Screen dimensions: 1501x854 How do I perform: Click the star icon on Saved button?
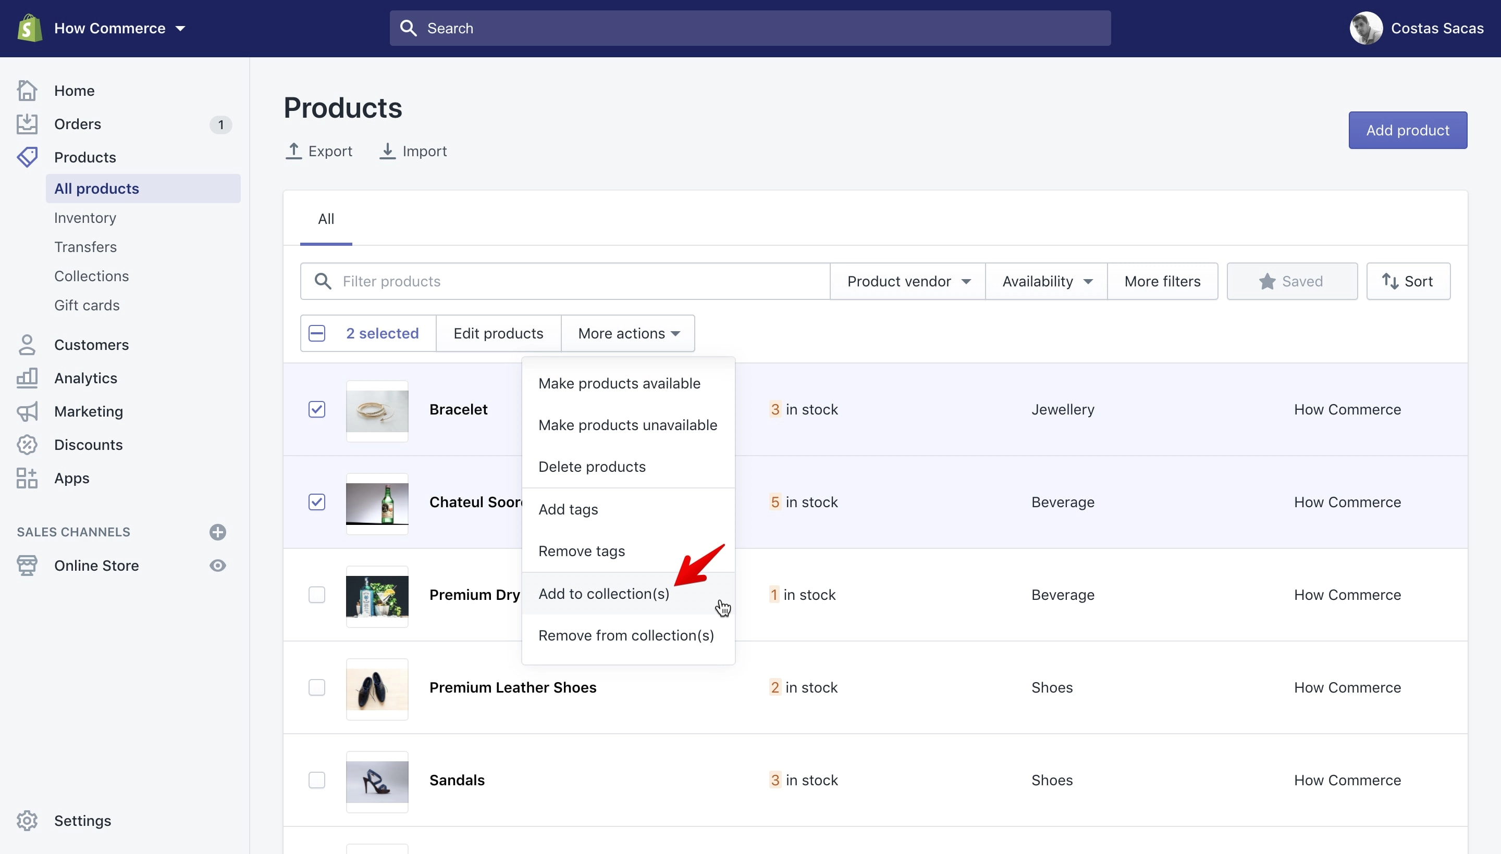pos(1267,281)
